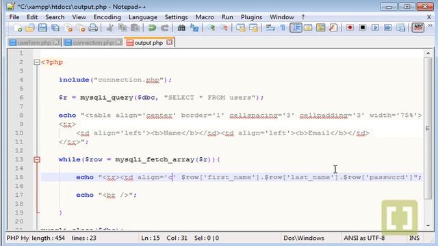This screenshot has height=246, width=438.
Task: Click the user defined language icon
Action: (308, 27)
